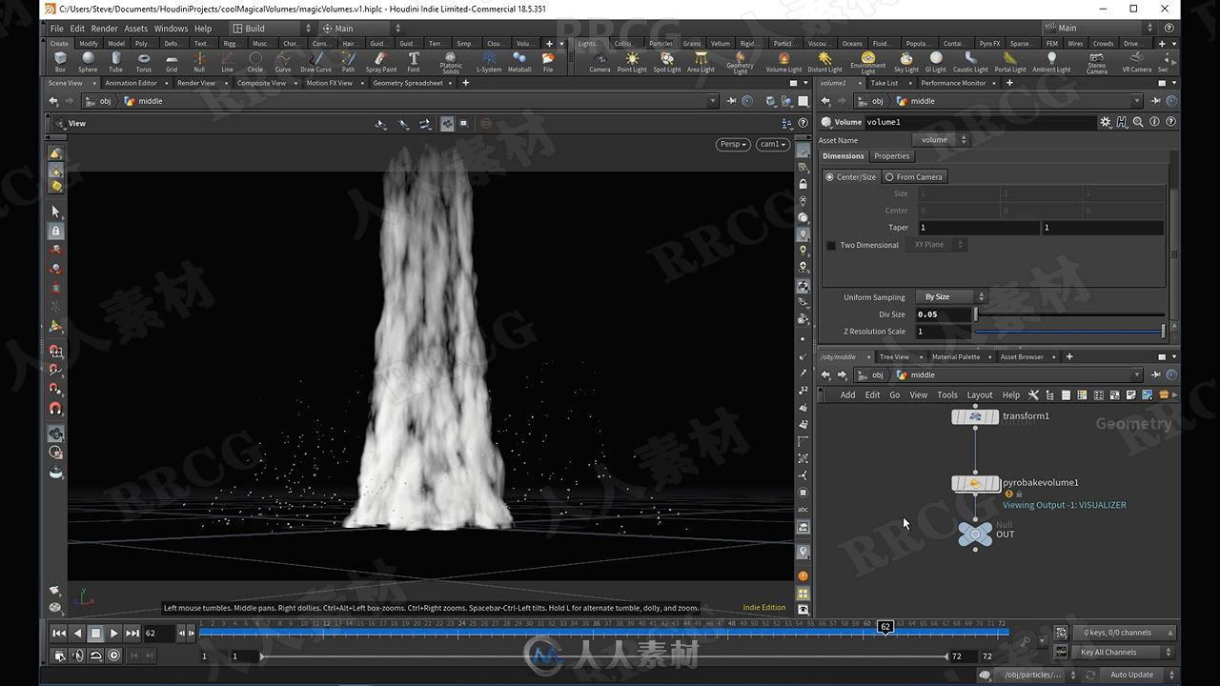
Task: Select Center/Size radio option
Action: (x=850, y=176)
